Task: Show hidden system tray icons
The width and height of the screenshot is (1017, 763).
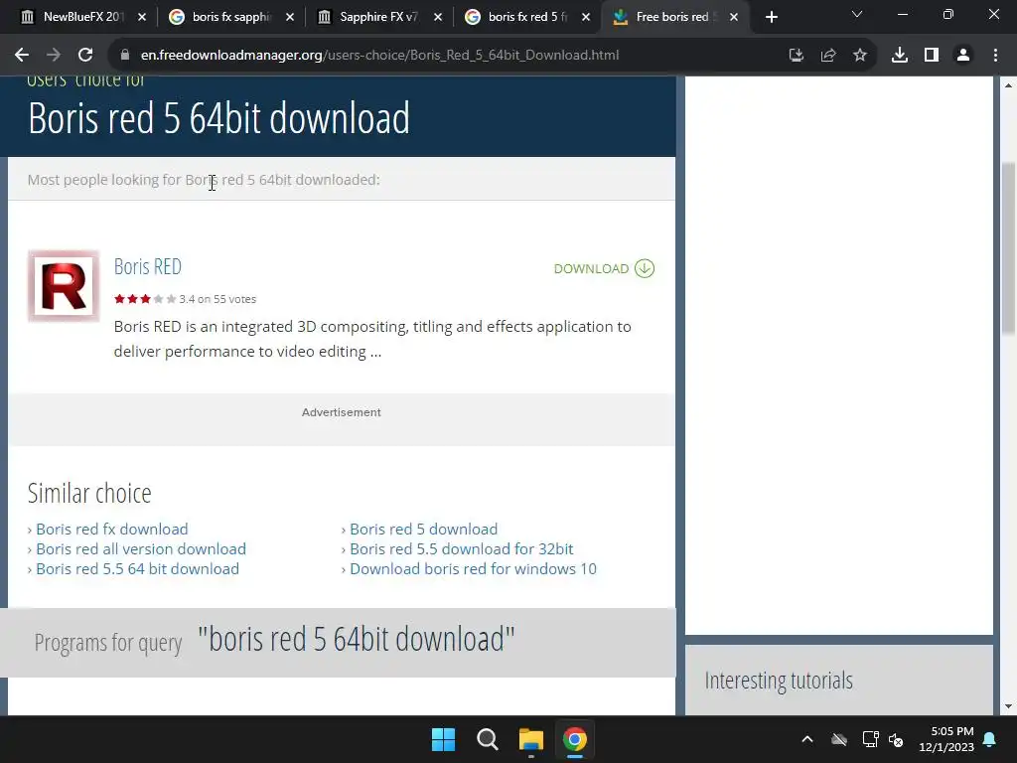Action: tap(807, 739)
